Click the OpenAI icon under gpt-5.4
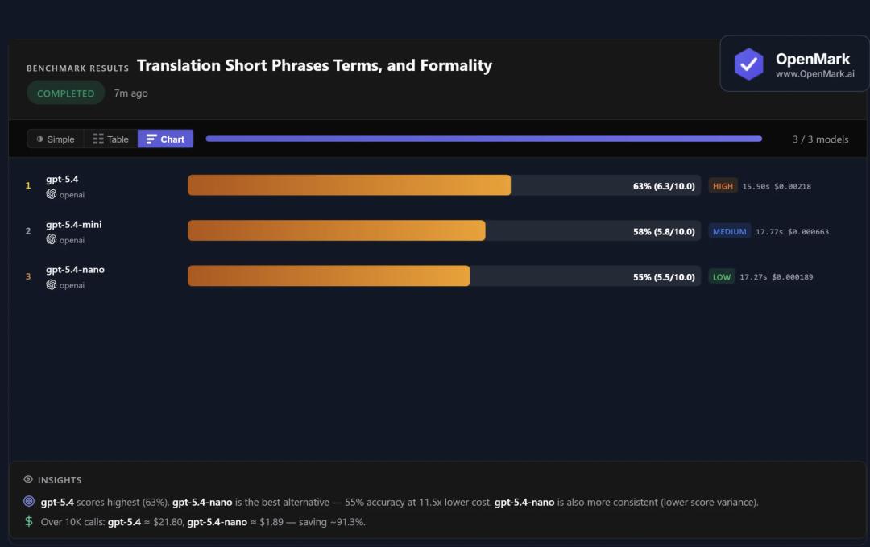The width and height of the screenshot is (870, 547). click(x=52, y=194)
